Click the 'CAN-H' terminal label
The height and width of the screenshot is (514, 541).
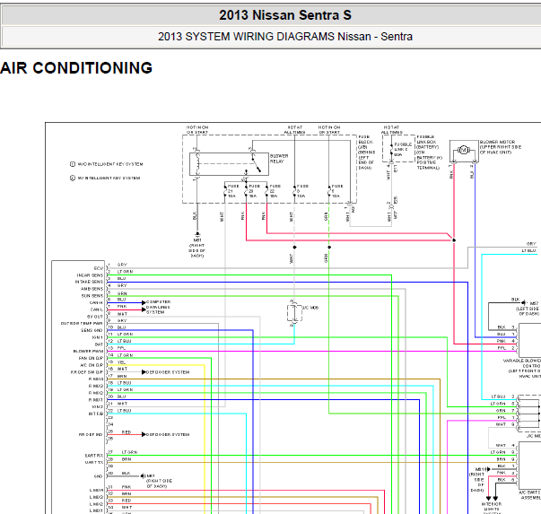96,303
